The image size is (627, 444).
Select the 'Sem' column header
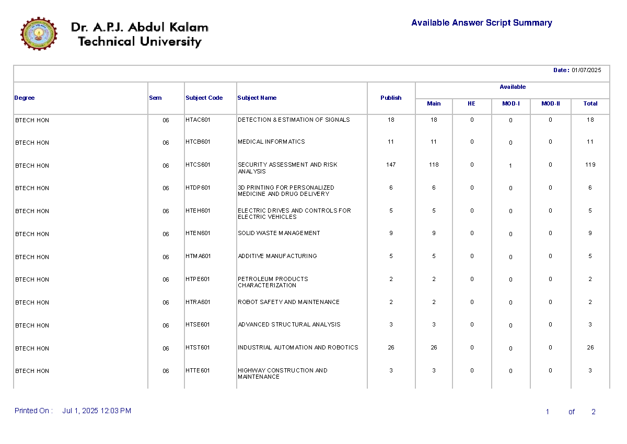point(155,98)
